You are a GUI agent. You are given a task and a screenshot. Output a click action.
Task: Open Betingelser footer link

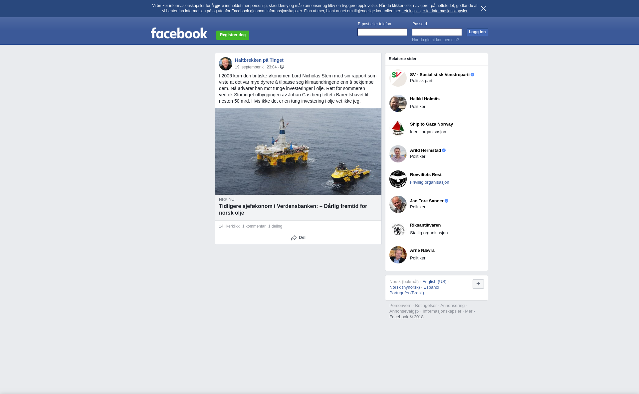point(426,306)
